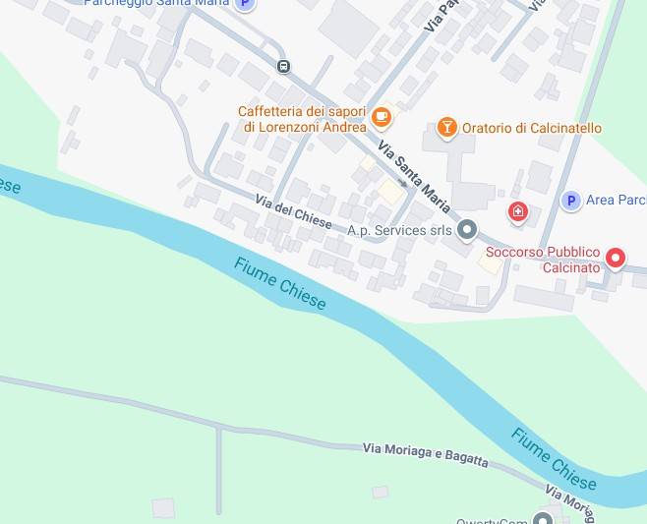Image resolution: width=647 pixels, height=524 pixels.
Task: Click the Caffetteria dei sapori coffee cup pin
Action: 382,118
